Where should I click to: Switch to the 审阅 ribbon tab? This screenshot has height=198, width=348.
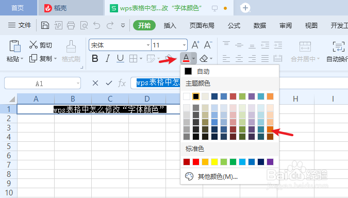click(286, 26)
